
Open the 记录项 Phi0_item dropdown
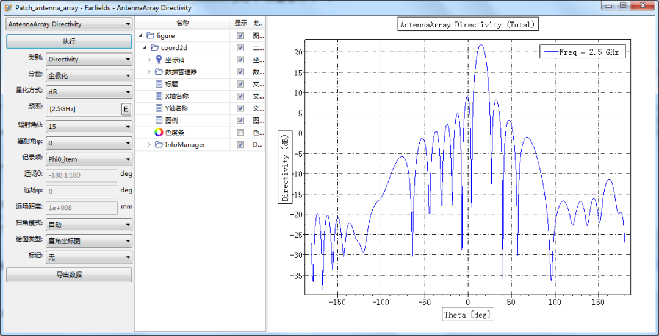tap(88, 159)
